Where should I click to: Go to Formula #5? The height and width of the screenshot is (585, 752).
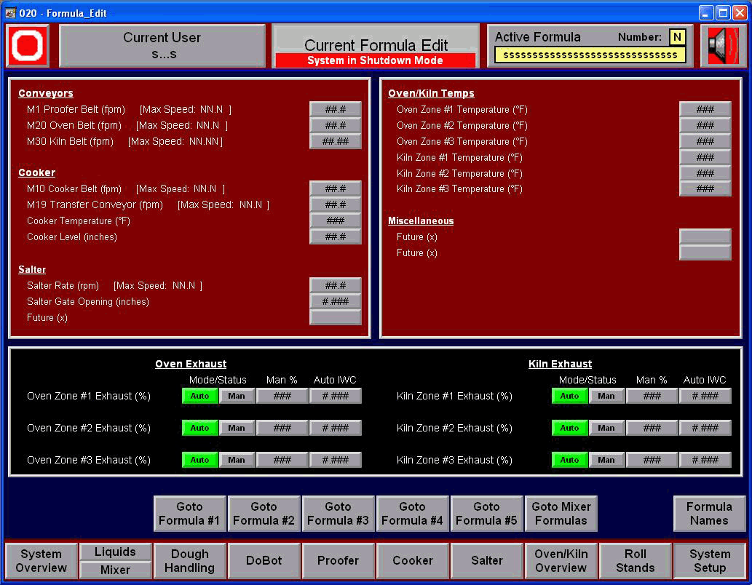487,514
